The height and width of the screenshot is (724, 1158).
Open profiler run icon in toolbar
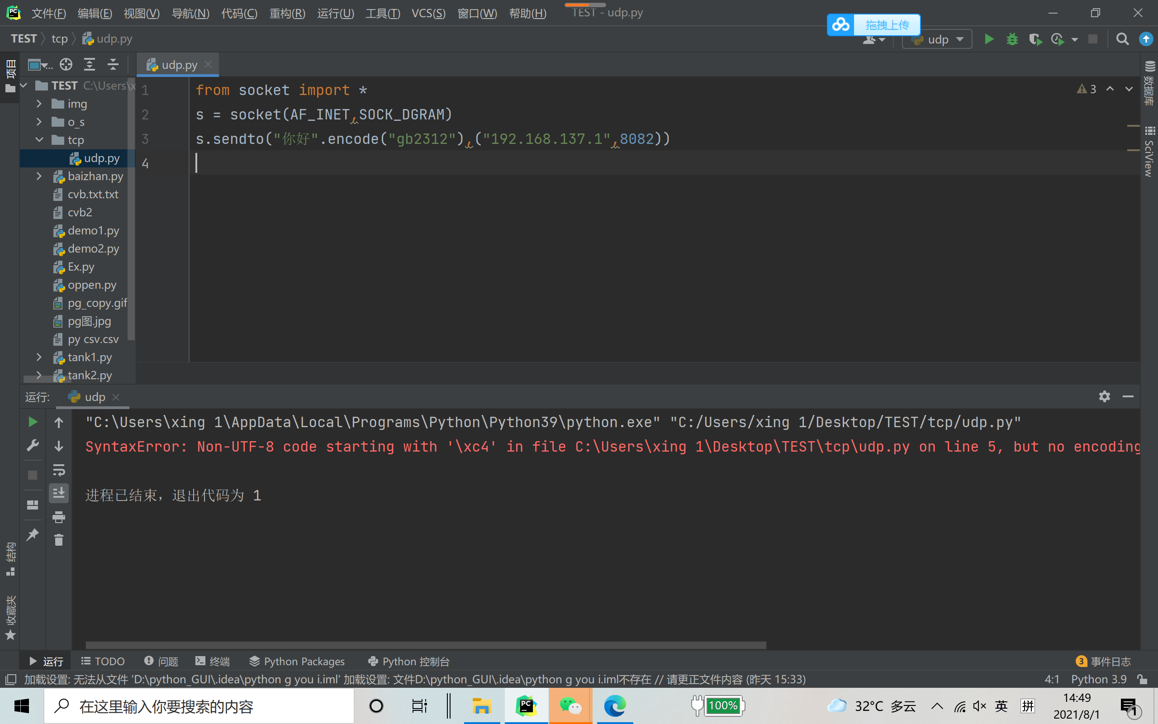[x=1058, y=39]
